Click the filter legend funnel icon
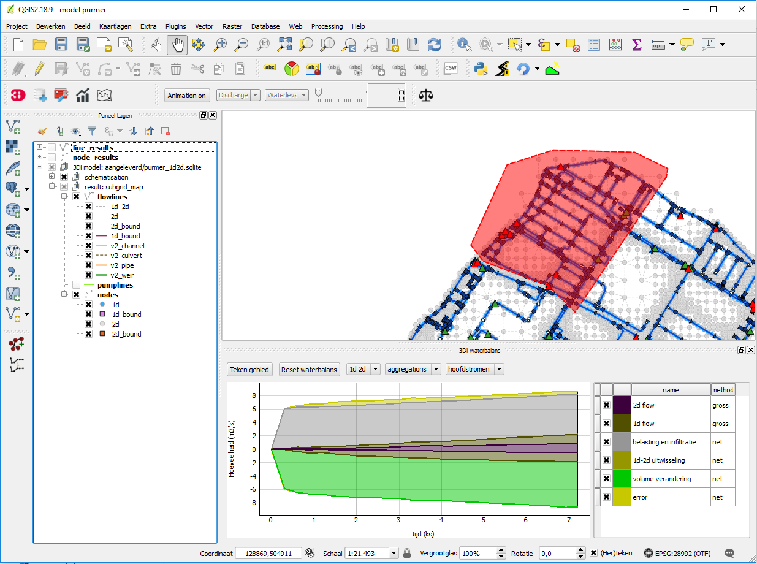Image resolution: width=757 pixels, height=564 pixels. click(x=91, y=131)
